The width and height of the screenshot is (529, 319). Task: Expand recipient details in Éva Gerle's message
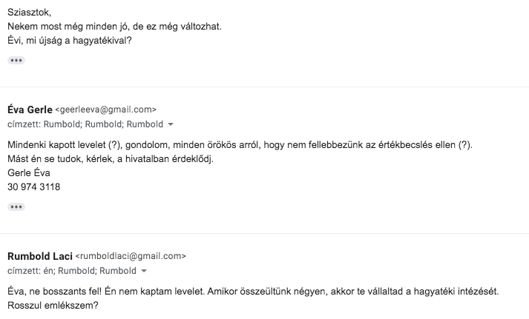(x=171, y=124)
